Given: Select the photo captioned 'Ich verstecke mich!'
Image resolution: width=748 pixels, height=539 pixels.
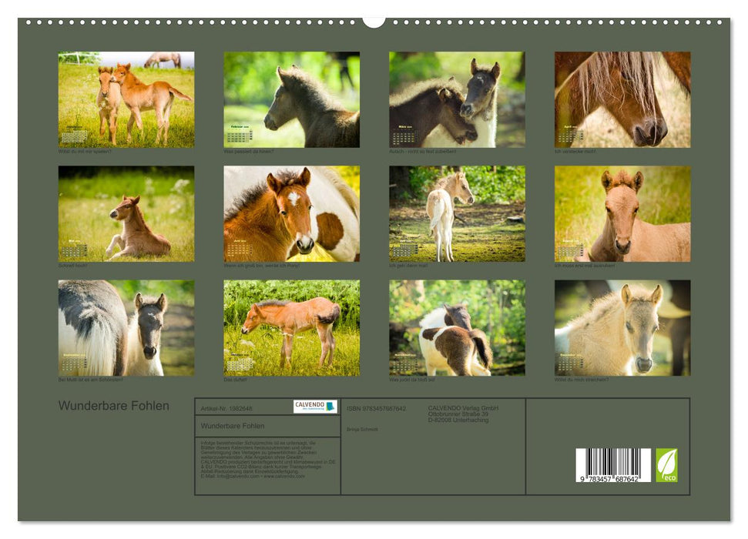Looking at the screenshot, I should [622, 100].
